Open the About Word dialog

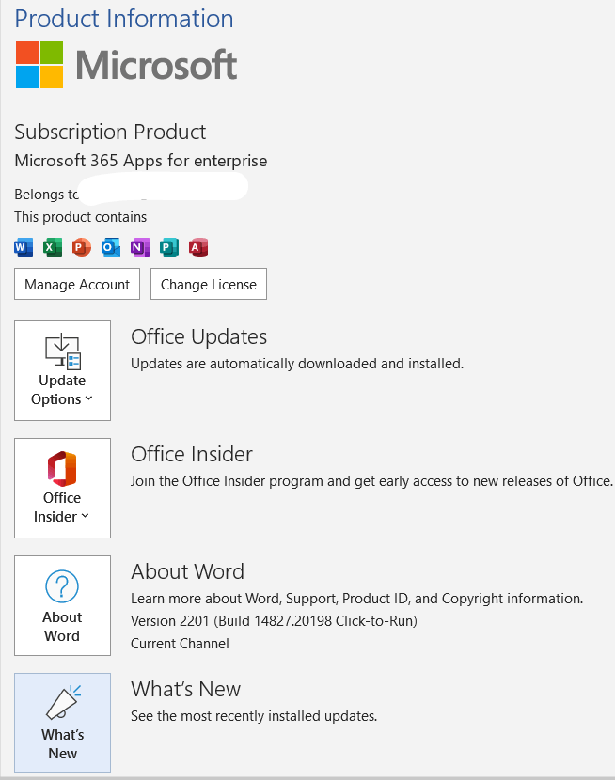click(63, 605)
